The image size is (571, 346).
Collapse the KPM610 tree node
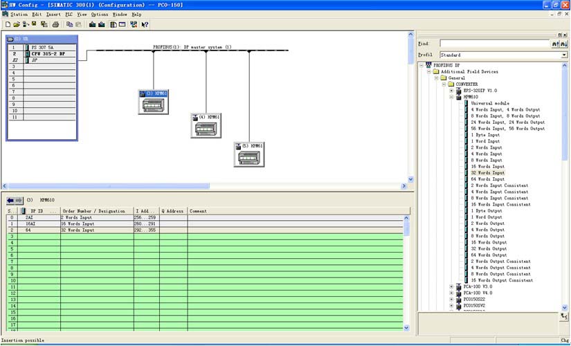[451, 97]
